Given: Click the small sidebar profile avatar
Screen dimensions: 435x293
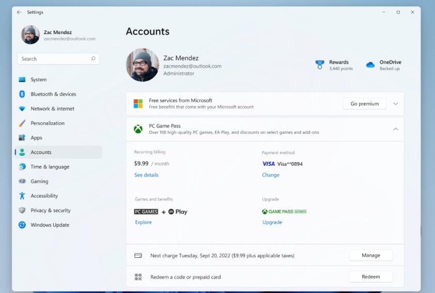Looking at the screenshot, I should (30, 35).
